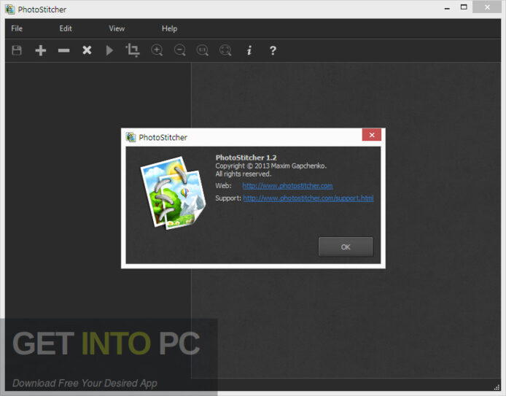The height and width of the screenshot is (396, 506).
Task: Clear all with the X toolbar icon
Action: tap(87, 50)
